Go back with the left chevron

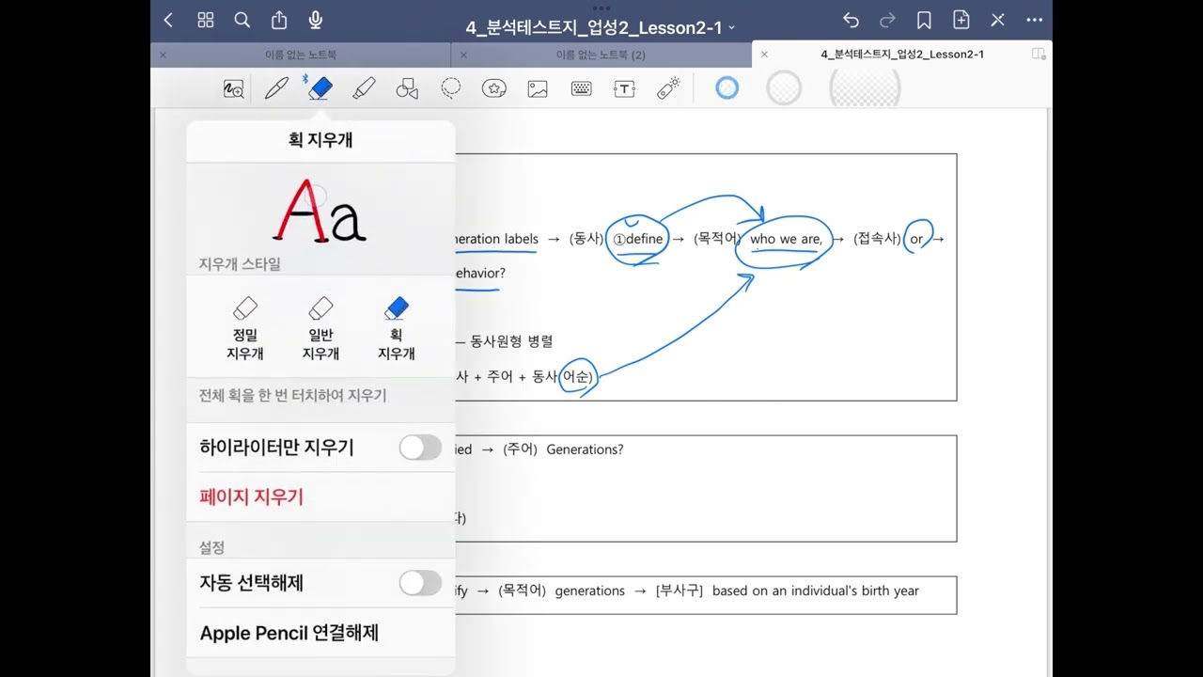pyautogui.click(x=168, y=20)
